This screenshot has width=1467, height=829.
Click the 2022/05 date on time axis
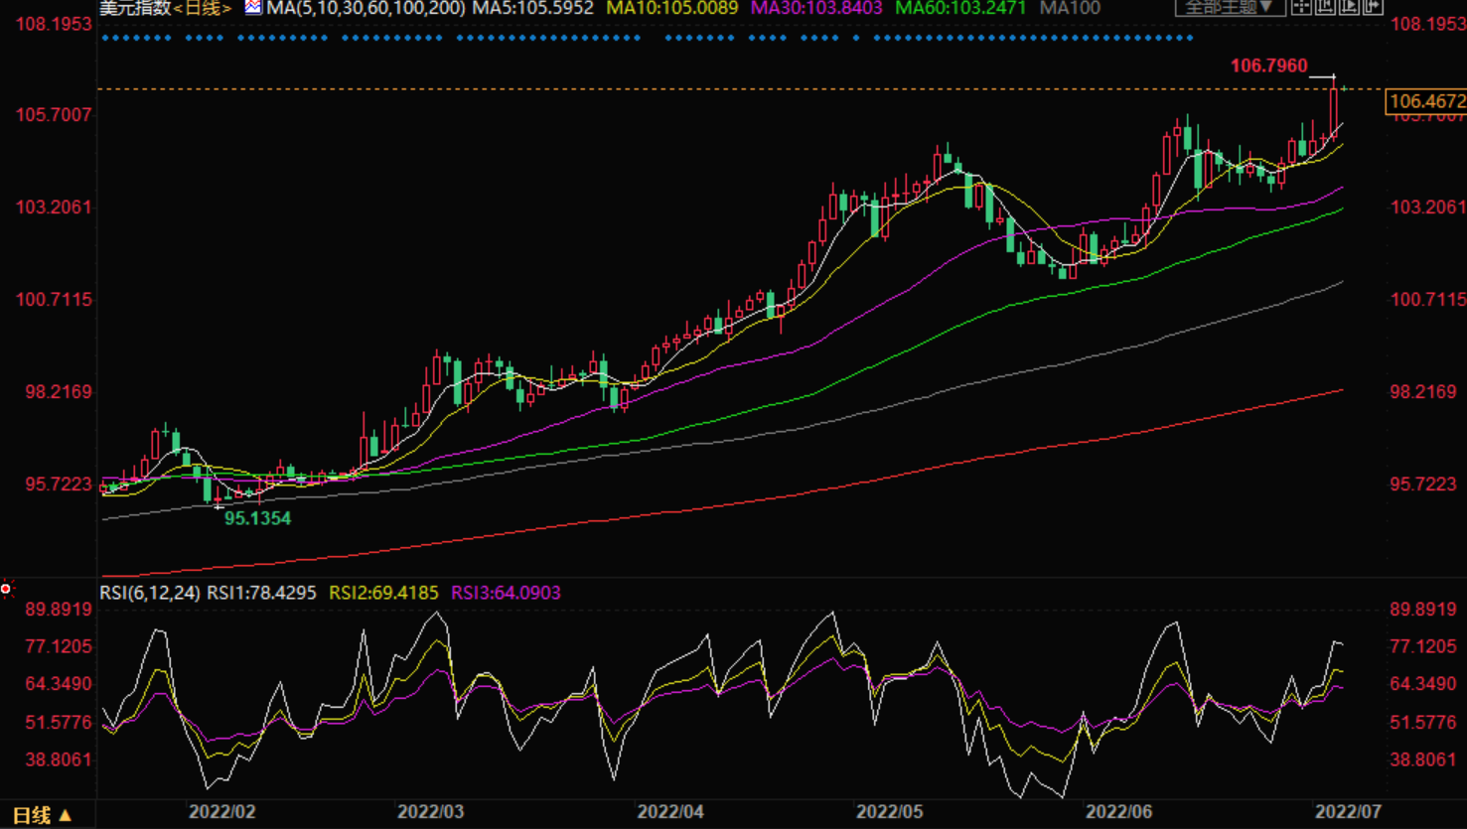[x=889, y=812]
